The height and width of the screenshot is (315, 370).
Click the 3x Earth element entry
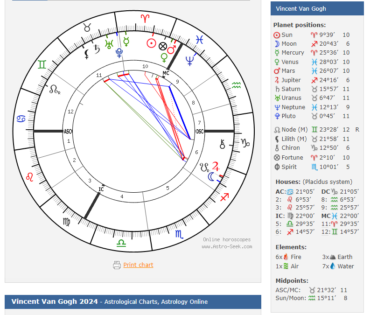point(337,257)
